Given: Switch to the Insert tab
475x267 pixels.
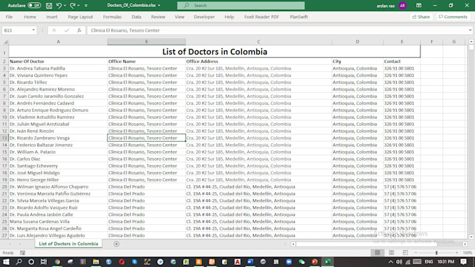Looking at the screenshot, I should click(x=52, y=17).
